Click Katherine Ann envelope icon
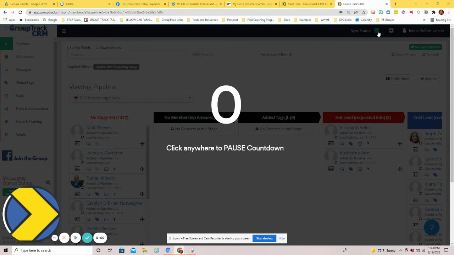 (360, 169)
